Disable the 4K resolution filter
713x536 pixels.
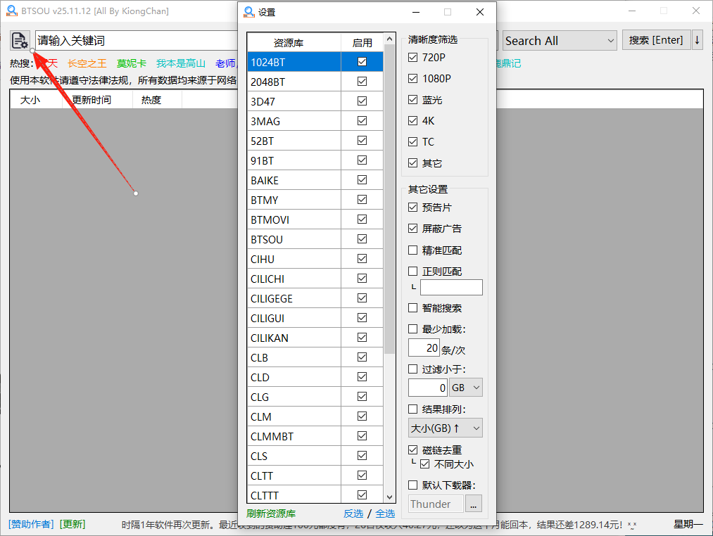click(413, 121)
